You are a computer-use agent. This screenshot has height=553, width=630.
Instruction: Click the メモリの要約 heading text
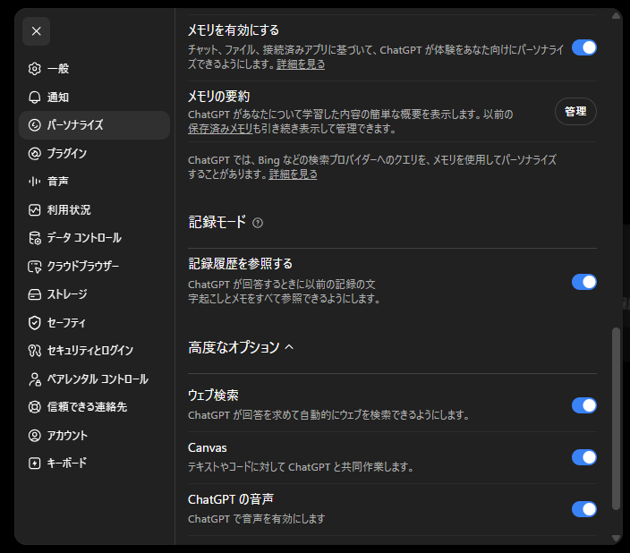point(219,97)
